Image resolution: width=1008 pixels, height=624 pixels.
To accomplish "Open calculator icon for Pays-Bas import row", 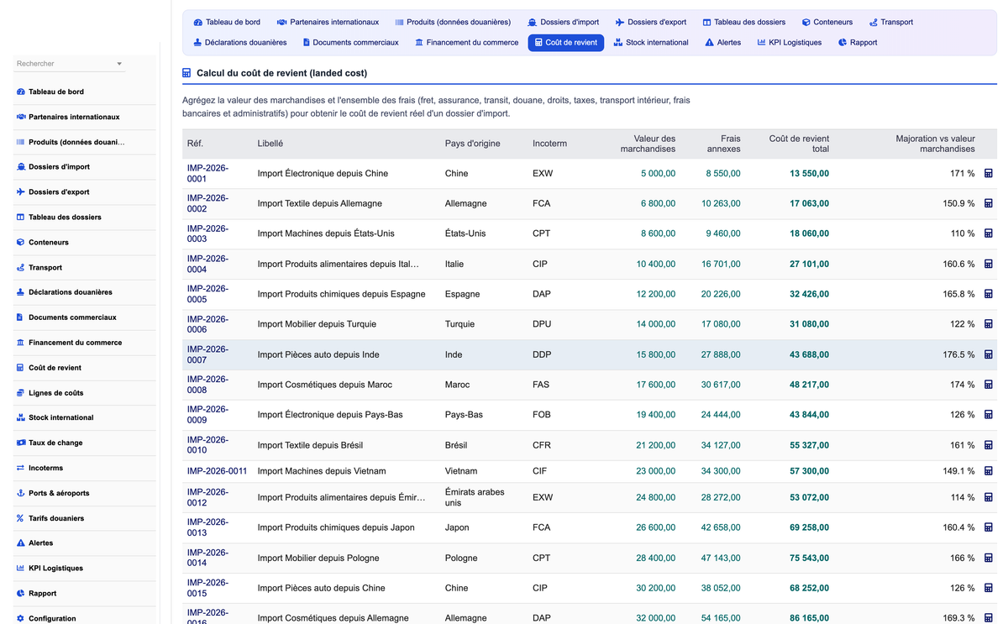I will pyautogui.click(x=989, y=415).
